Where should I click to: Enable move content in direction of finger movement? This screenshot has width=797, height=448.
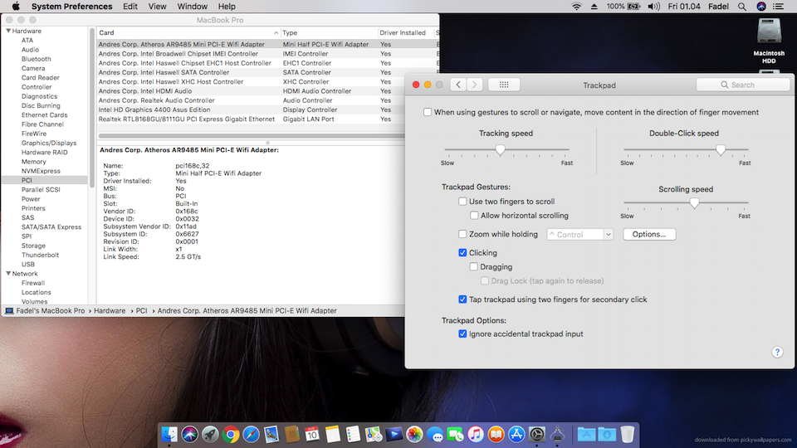(428, 112)
